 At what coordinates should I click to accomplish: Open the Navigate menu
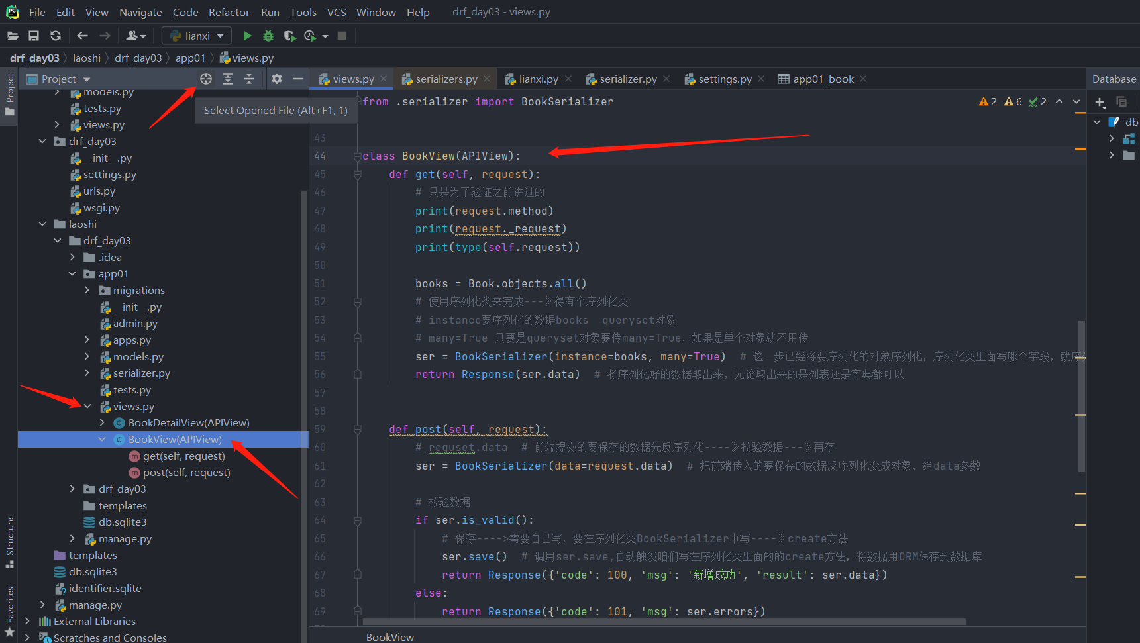(x=140, y=12)
